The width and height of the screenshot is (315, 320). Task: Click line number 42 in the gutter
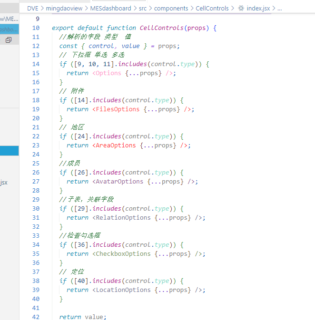pos(36,317)
